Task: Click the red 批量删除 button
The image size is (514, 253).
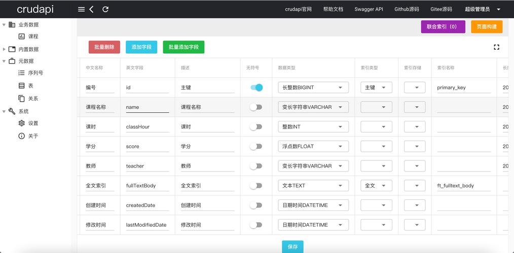Action: [104, 47]
